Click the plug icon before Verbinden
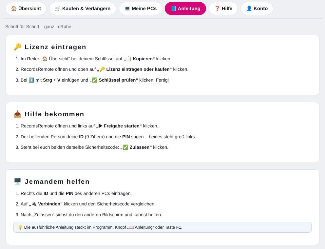This screenshot has height=249, width=325. click(34, 204)
